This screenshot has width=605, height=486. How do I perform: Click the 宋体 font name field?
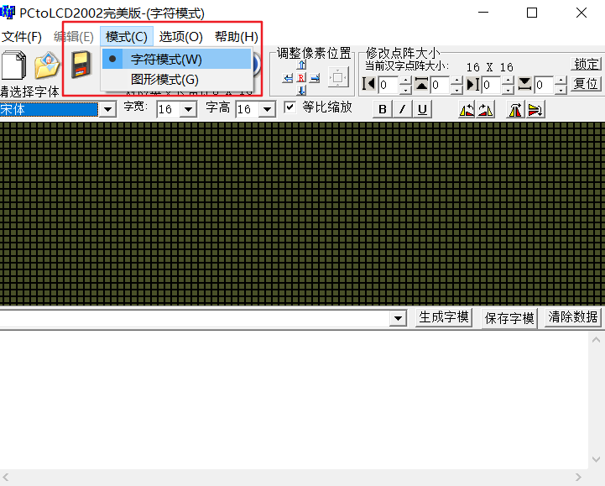pos(49,110)
